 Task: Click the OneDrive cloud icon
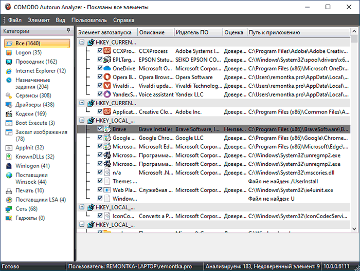[107, 68]
